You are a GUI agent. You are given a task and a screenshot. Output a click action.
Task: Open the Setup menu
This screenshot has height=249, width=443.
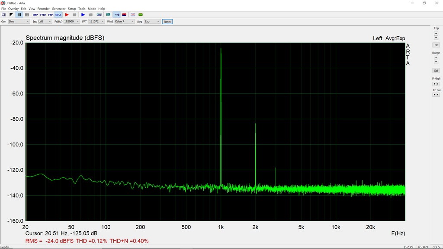(72, 9)
